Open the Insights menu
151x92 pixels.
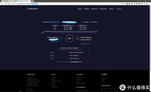pyautogui.click(x=87, y=9)
